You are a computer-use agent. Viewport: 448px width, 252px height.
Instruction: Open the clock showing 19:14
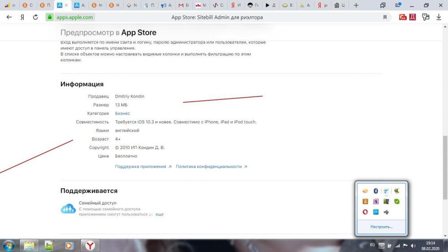pyautogui.click(x=430, y=246)
